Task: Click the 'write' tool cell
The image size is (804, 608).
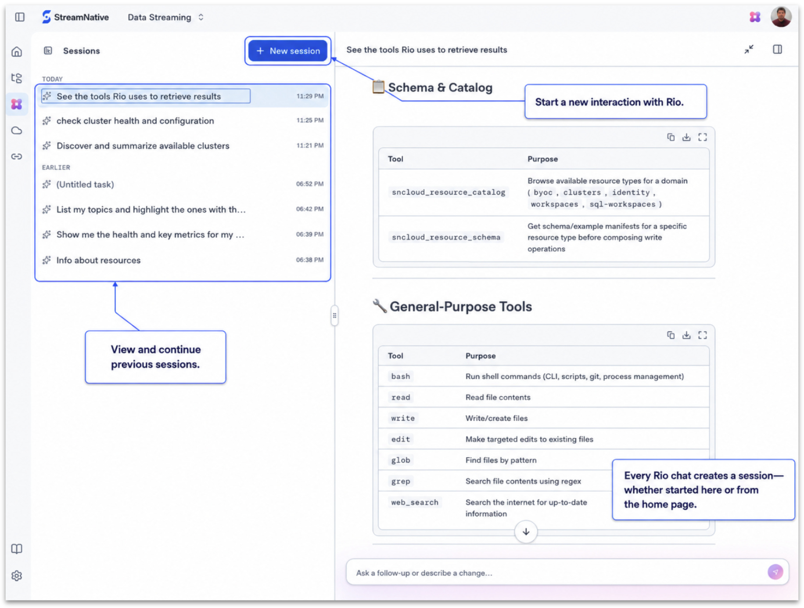Action: click(x=403, y=418)
